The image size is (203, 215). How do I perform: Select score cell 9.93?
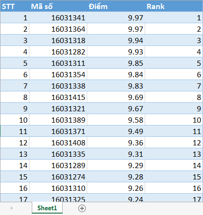116,52
